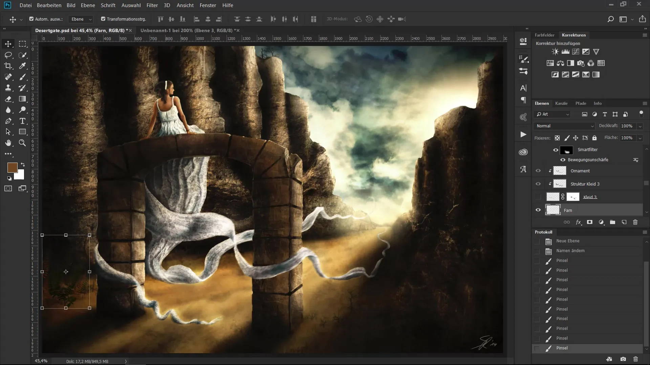
Task: Show the Kleid 3 layer
Action: [538, 197]
